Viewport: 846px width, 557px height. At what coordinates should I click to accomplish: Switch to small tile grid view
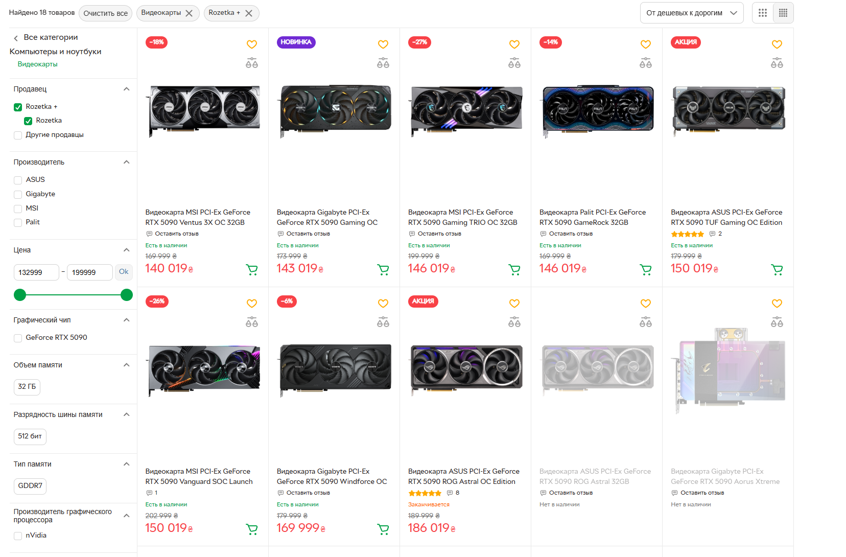(x=783, y=13)
